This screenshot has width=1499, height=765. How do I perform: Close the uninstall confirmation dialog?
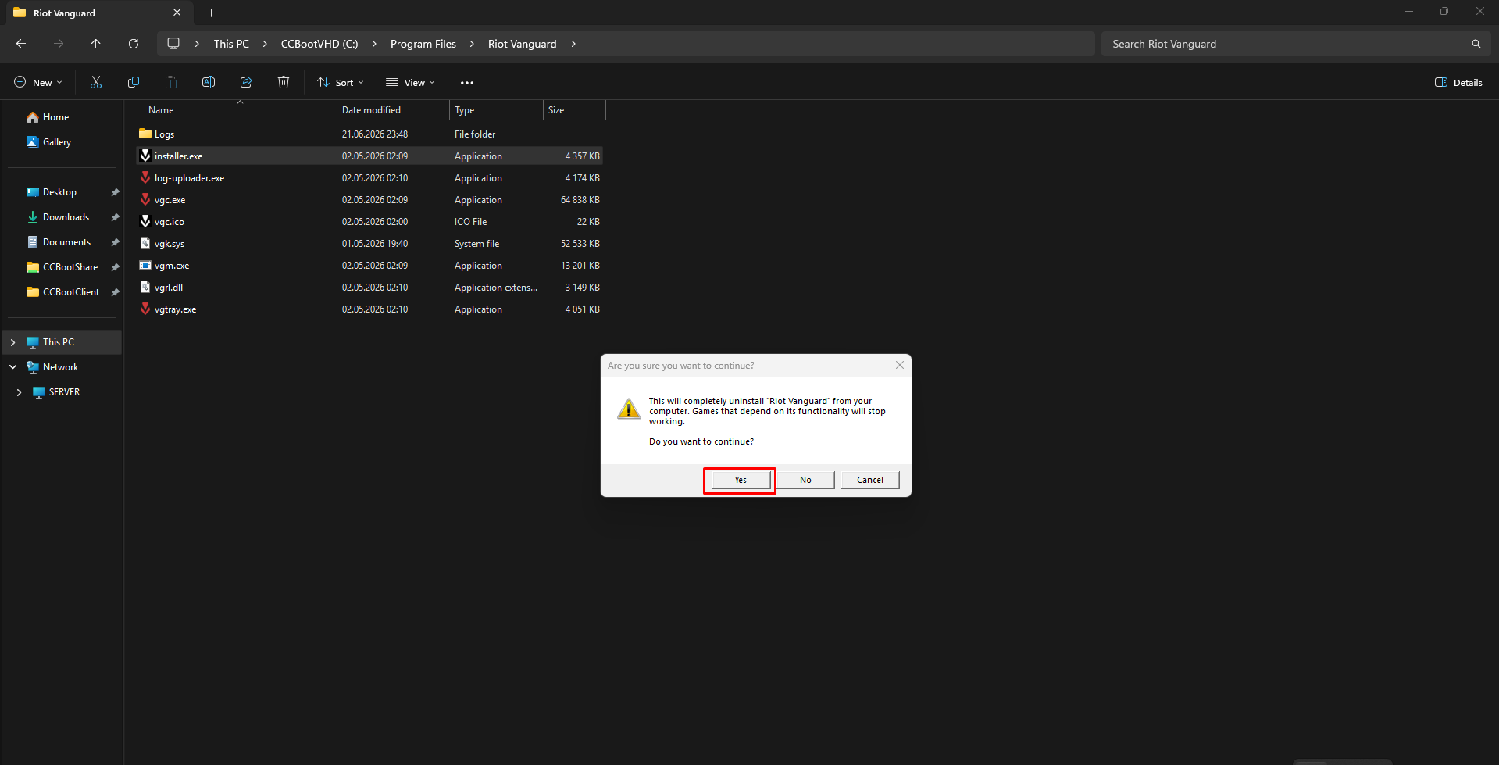click(900, 365)
